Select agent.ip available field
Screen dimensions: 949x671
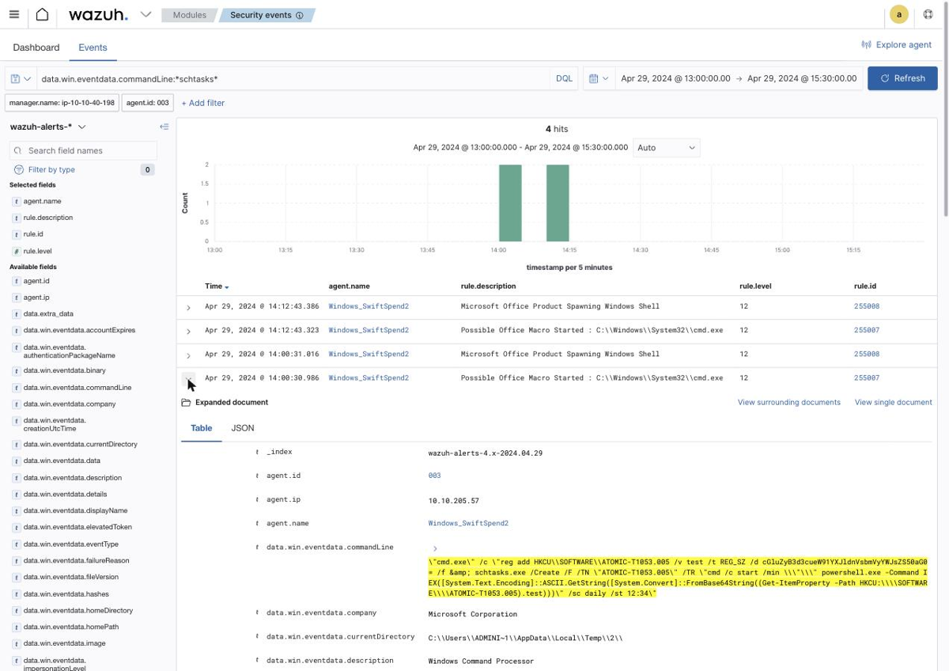[x=36, y=298]
